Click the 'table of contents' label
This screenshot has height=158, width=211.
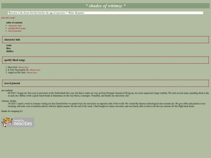tap(14, 23)
